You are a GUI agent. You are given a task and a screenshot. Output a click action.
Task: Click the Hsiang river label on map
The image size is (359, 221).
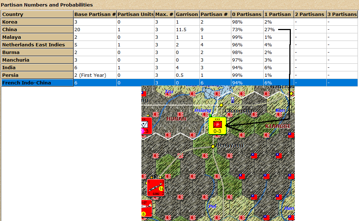point(203,110)
